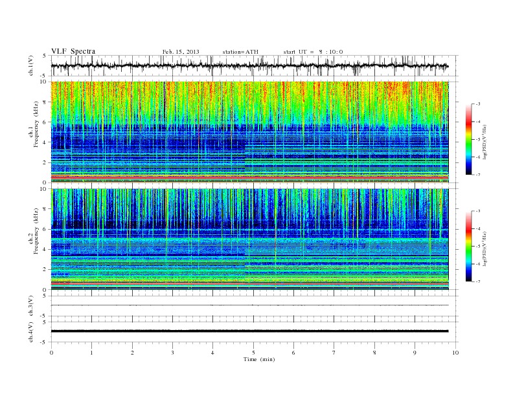This screenshot has height=396, width=513.
Task: Click the "Time (min)" x-axis label
Action: (x=259, y=359)
